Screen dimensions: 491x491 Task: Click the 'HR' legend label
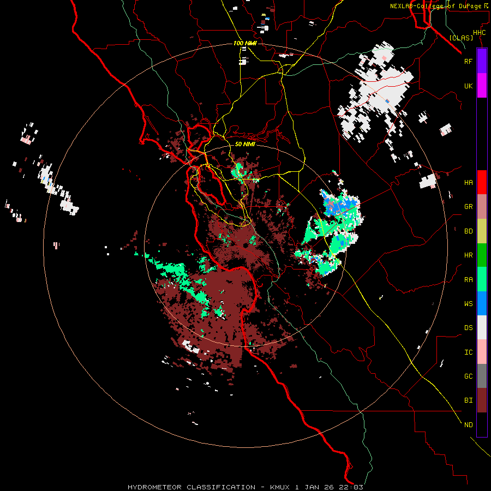(x=468, y=255)
